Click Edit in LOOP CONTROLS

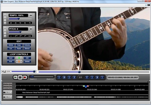[x=27, y=58]
